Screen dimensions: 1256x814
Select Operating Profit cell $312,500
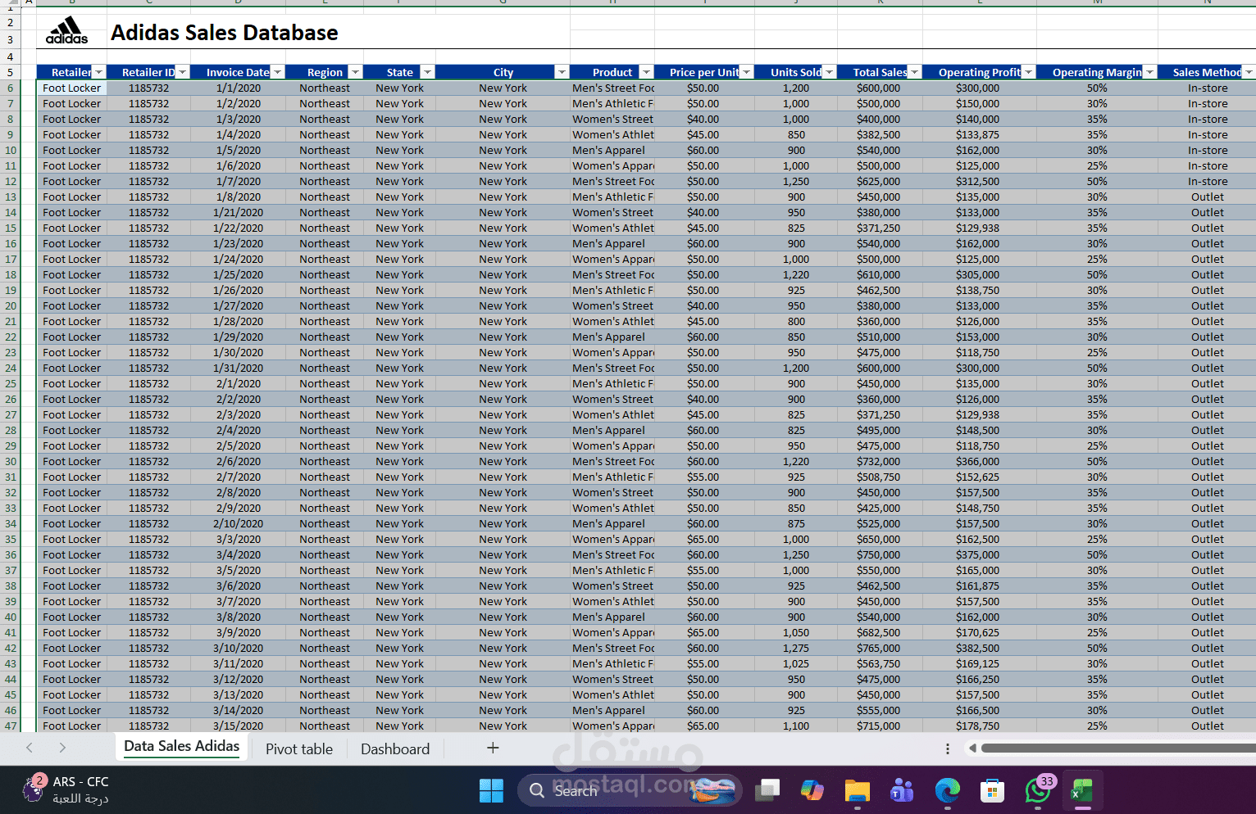tap(979, 181)
